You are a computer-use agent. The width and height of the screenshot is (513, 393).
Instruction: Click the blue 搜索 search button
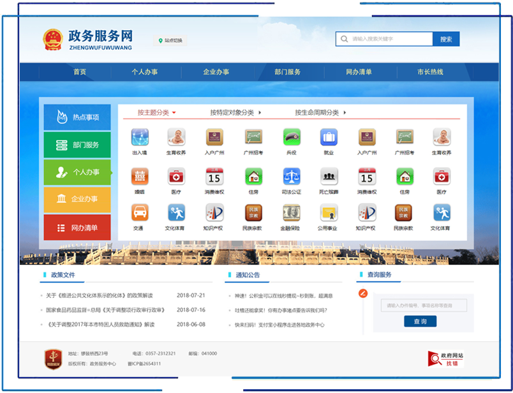click(x=445, y=39)
